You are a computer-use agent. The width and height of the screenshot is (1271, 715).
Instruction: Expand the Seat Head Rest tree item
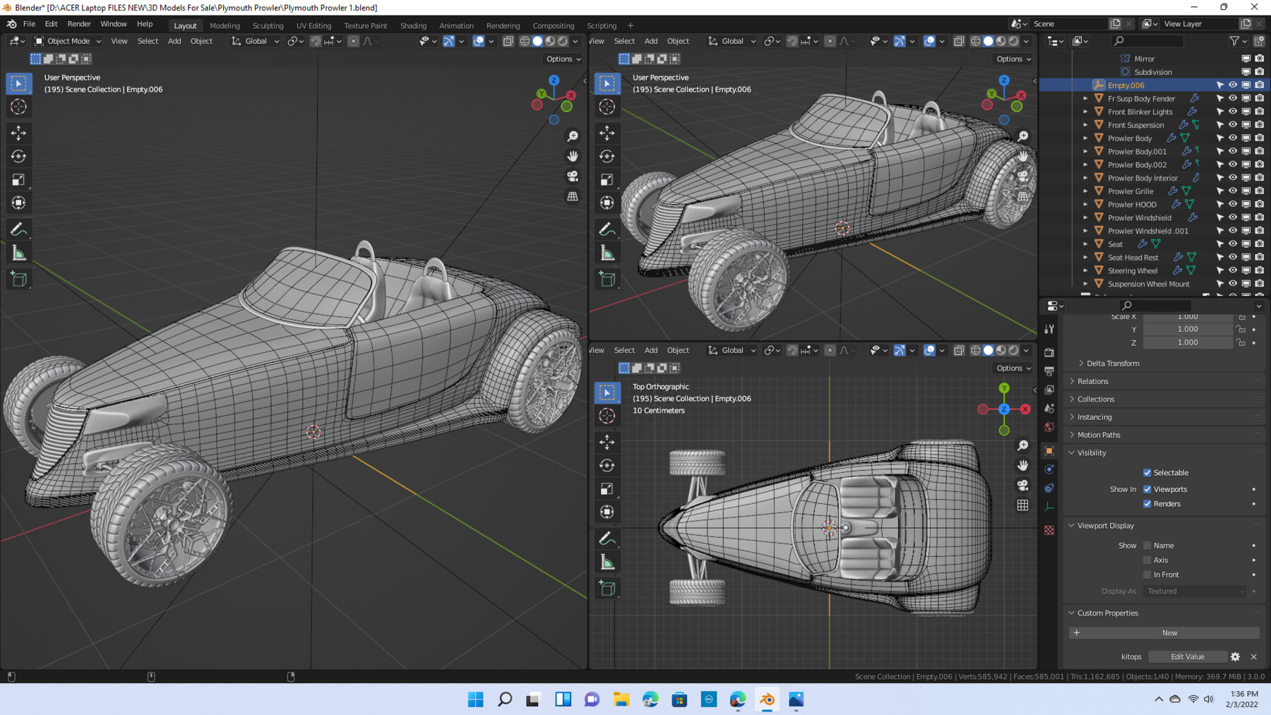click(1086, 258)
